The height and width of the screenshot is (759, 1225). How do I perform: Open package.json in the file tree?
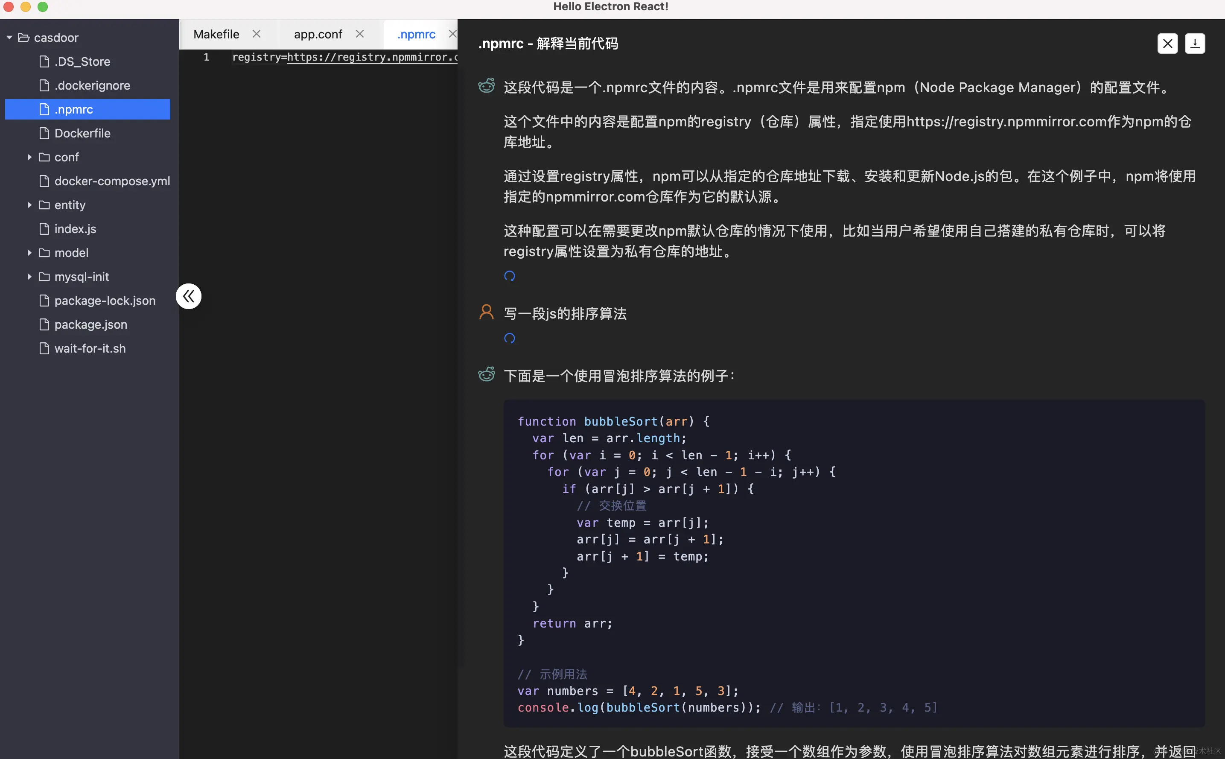pyautogui.click(x=91, y=324)
